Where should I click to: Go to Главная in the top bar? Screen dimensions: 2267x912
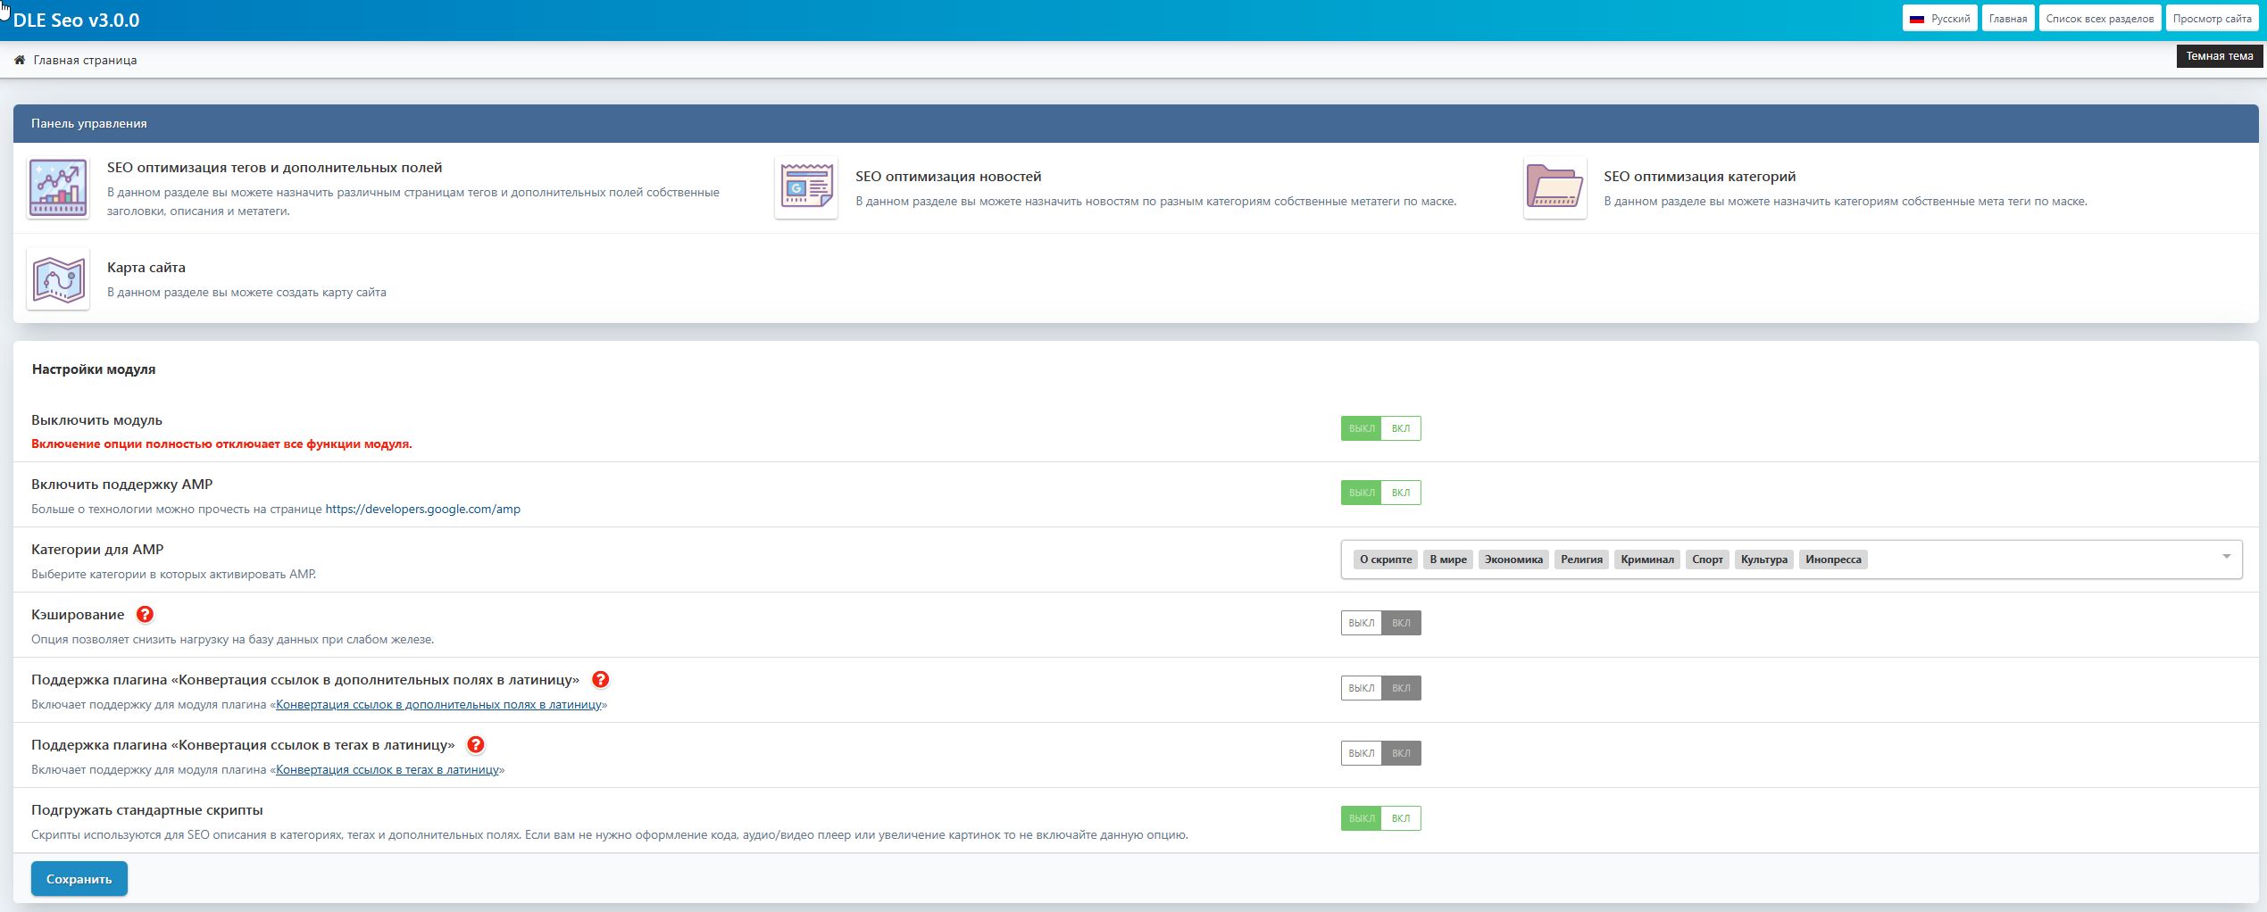2007,19
